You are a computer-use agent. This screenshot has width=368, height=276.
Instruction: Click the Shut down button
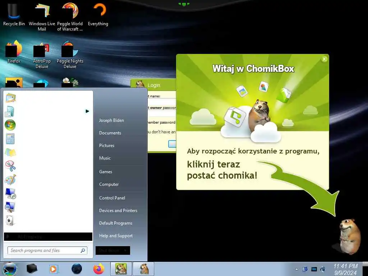click(x=109, y=250)
